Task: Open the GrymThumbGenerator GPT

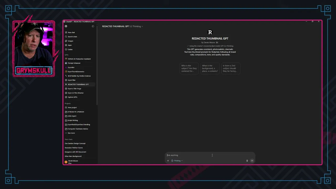Action: tap(80, 72)
